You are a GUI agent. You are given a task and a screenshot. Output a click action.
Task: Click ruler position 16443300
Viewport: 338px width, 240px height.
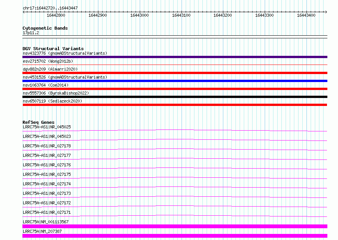[x=264, y=15]
